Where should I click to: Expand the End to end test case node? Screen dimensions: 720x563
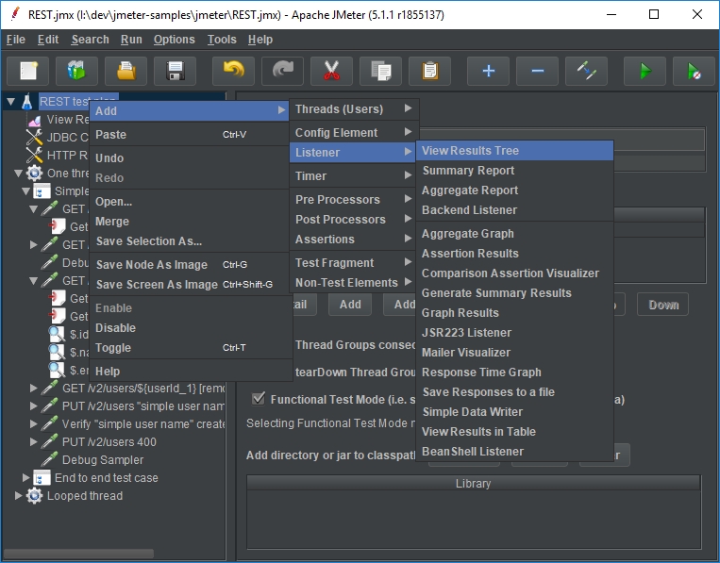coord(25,478)
